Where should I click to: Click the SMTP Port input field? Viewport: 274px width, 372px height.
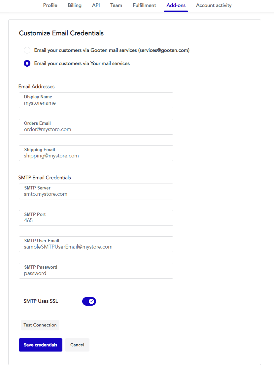pos(96,218)
